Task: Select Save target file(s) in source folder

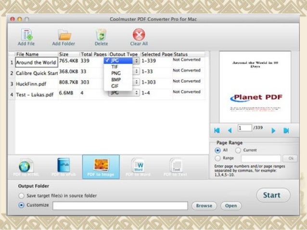Action: (21, 195)
